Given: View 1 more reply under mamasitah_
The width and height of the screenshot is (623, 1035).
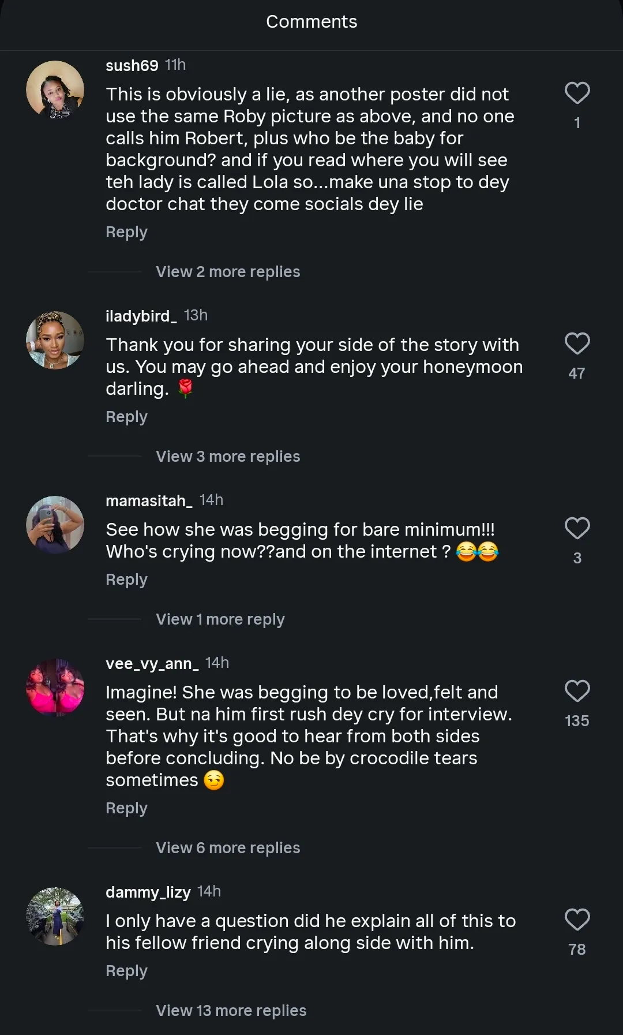Looking at the screenshot, I should 220,619.
